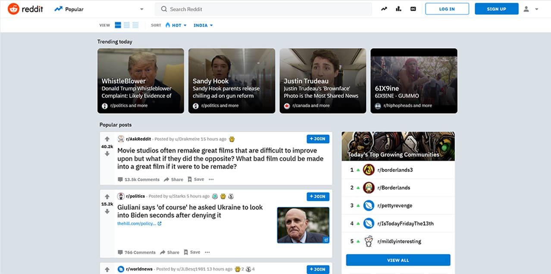Click the r/politics icon on the Giuliani post

click(x=121, y=196)
